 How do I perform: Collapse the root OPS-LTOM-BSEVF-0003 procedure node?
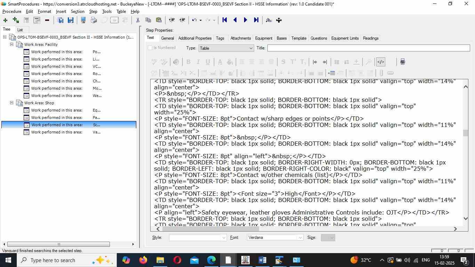(5, 37)
